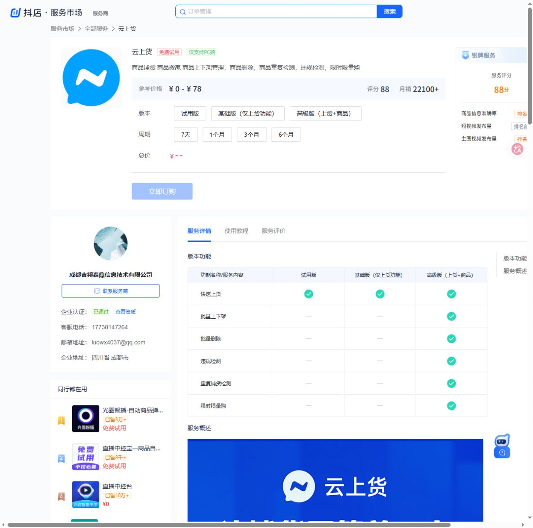
Task: Click 重复铺货检测 checkmark under 高级版
Action: pyautogui.click(x=451, y=383)
